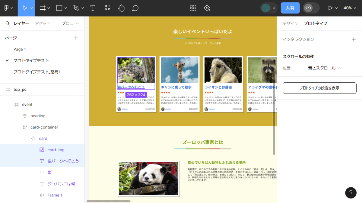
Task: Select the Rectangle shape tool
Action: (59, 8)
